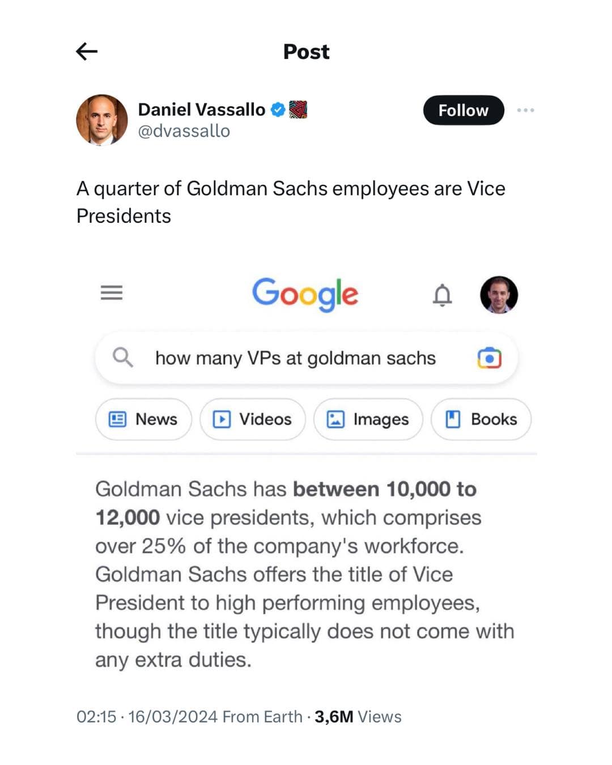
Task: Open the Books search category
Action: click(481, 419)
